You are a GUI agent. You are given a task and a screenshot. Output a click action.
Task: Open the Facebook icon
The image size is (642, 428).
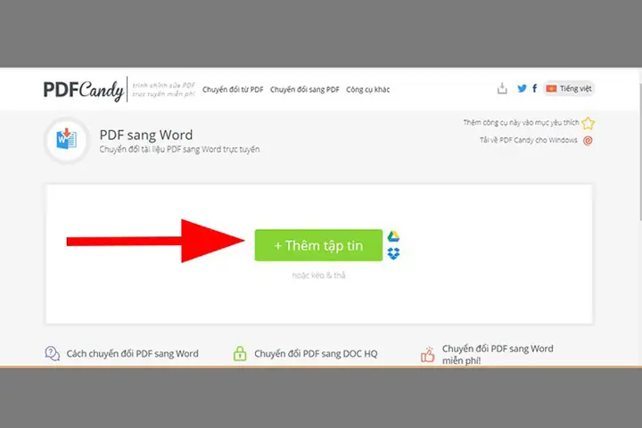535,88
